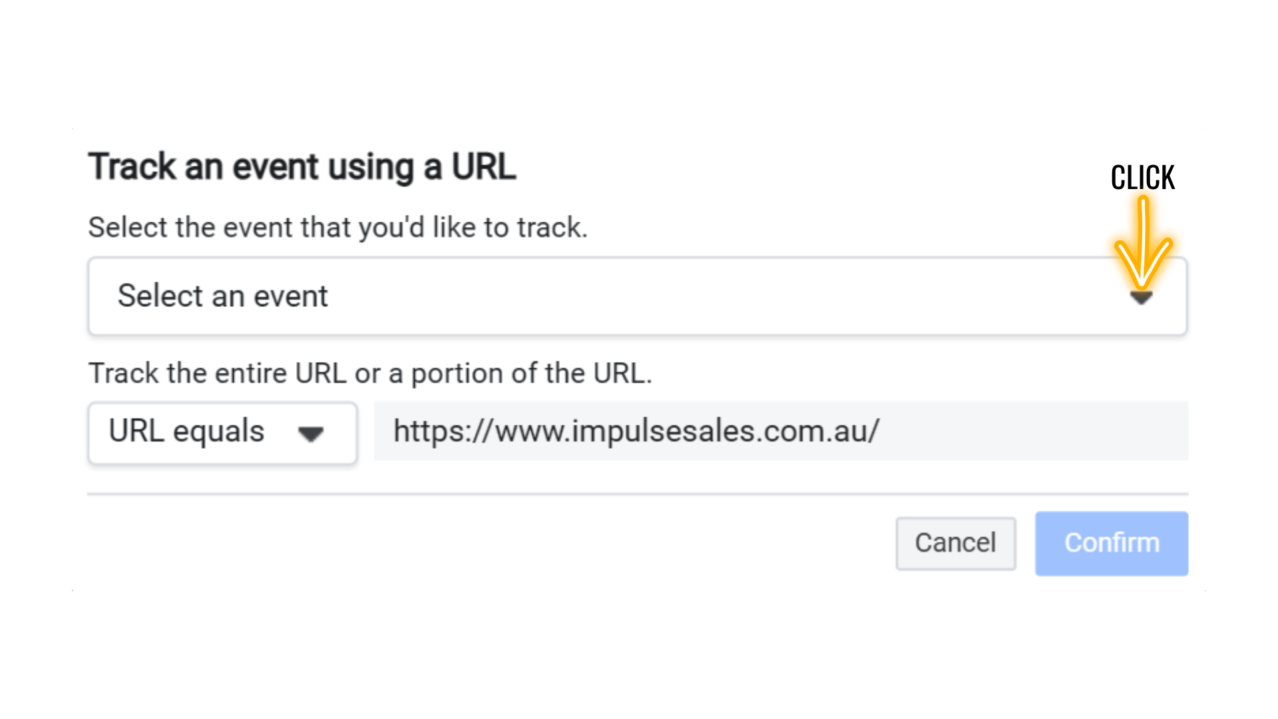This screenshot has width=1278, height=719.
Task: Click the black CLICK annotation text
Action: coord(1143,178)
